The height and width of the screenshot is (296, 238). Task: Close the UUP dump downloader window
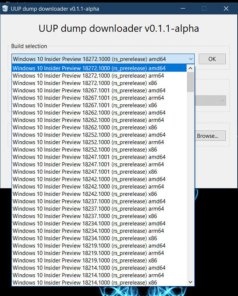tap(225, 8)
